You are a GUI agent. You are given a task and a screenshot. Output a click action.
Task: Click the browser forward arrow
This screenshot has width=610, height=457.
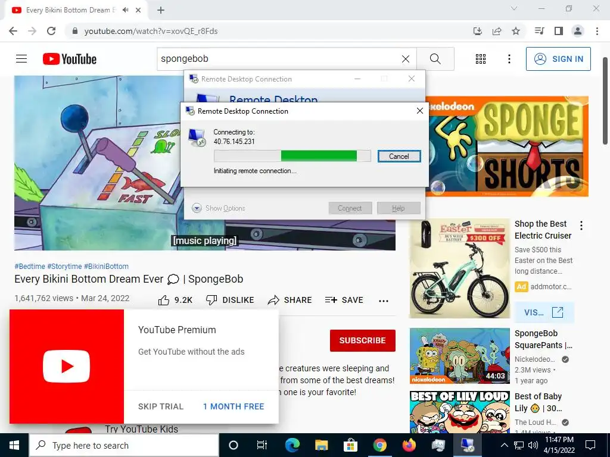tap(32, 31)
